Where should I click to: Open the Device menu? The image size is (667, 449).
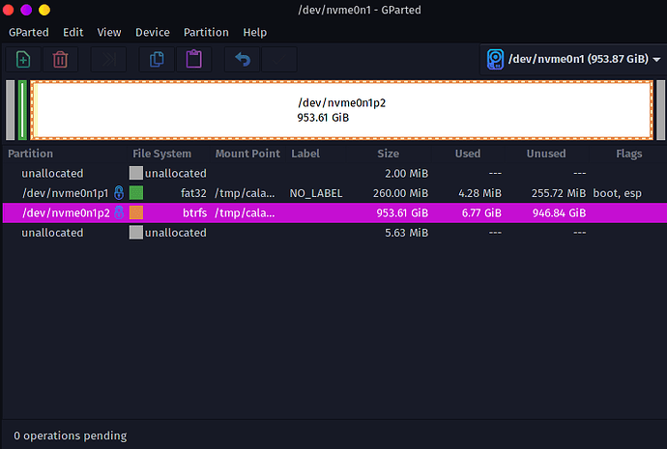coord(153,32)
